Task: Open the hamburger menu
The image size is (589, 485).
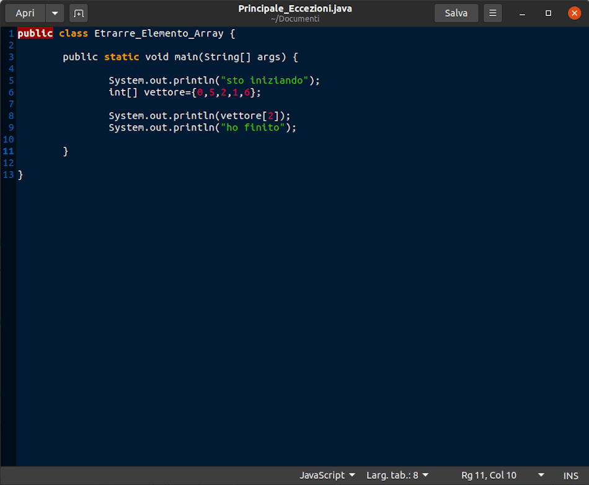Action: click(492, 13)
